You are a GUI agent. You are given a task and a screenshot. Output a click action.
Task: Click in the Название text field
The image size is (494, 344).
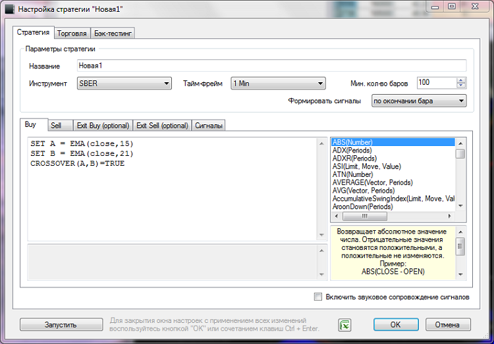(271, 66)
